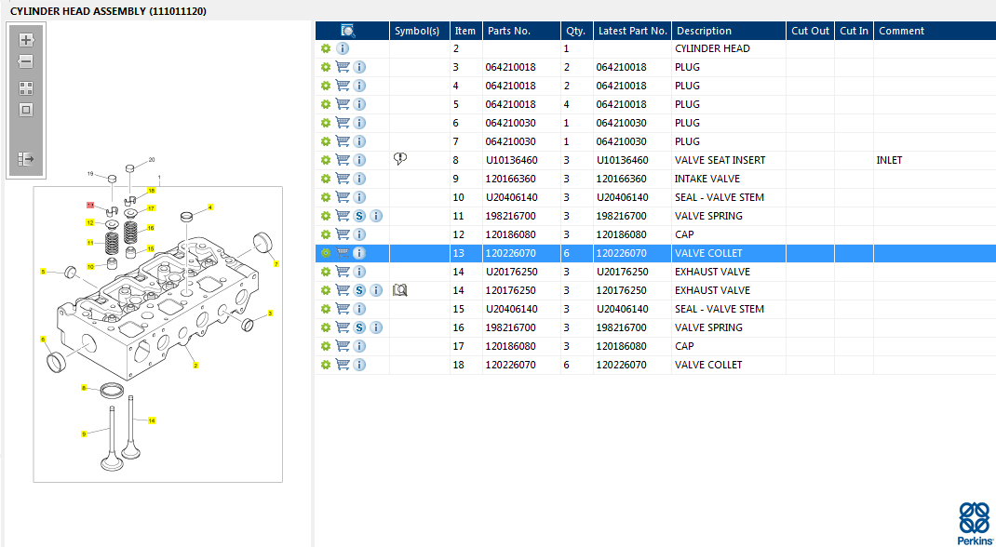Select callout 2 on cylinder head diagram
This screenshot has height=547, width=996.
pyautogui.click(x=195, y=365)
